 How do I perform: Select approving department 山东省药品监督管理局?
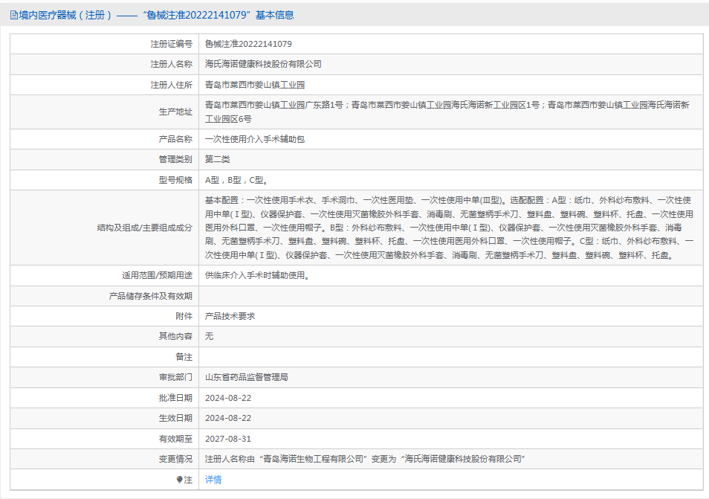(x=247, y=377)
